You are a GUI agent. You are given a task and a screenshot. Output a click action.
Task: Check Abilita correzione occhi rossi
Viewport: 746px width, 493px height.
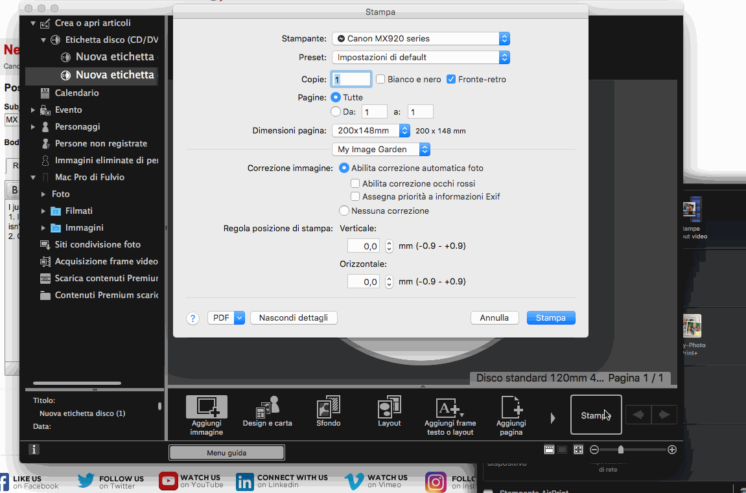pyautogui.click(x=355, y=183)
